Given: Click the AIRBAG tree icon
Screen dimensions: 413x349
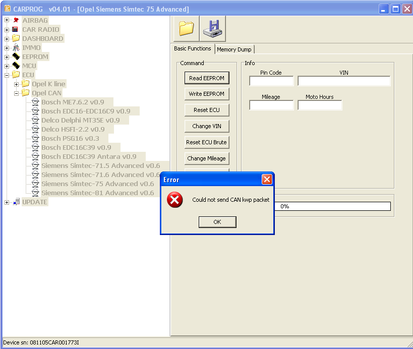Looking at the screenshot, I should pos(16,20).
